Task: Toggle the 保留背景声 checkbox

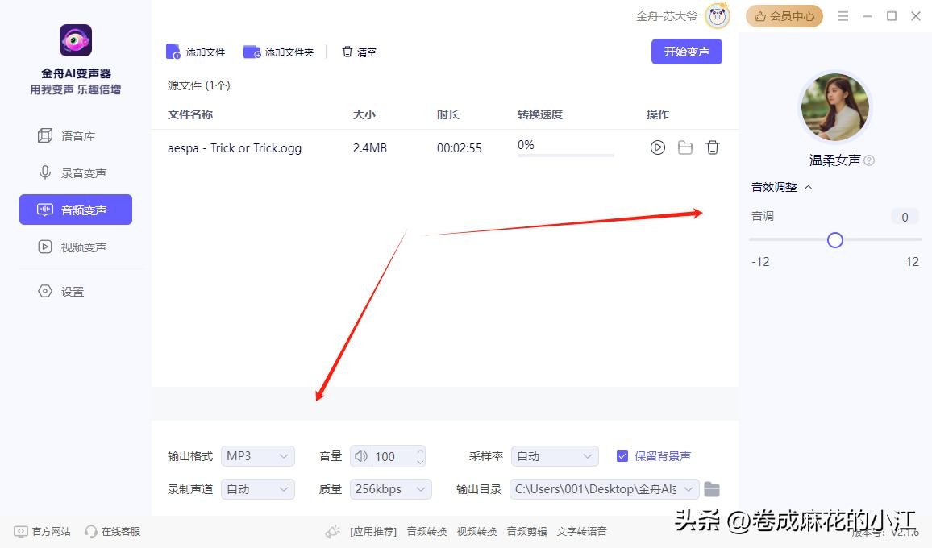Action: point(622,456)
